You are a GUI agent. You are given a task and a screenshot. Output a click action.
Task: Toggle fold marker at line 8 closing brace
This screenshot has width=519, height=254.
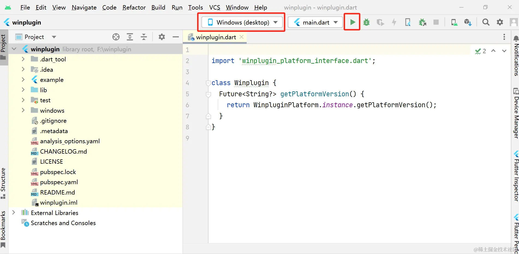208,127
